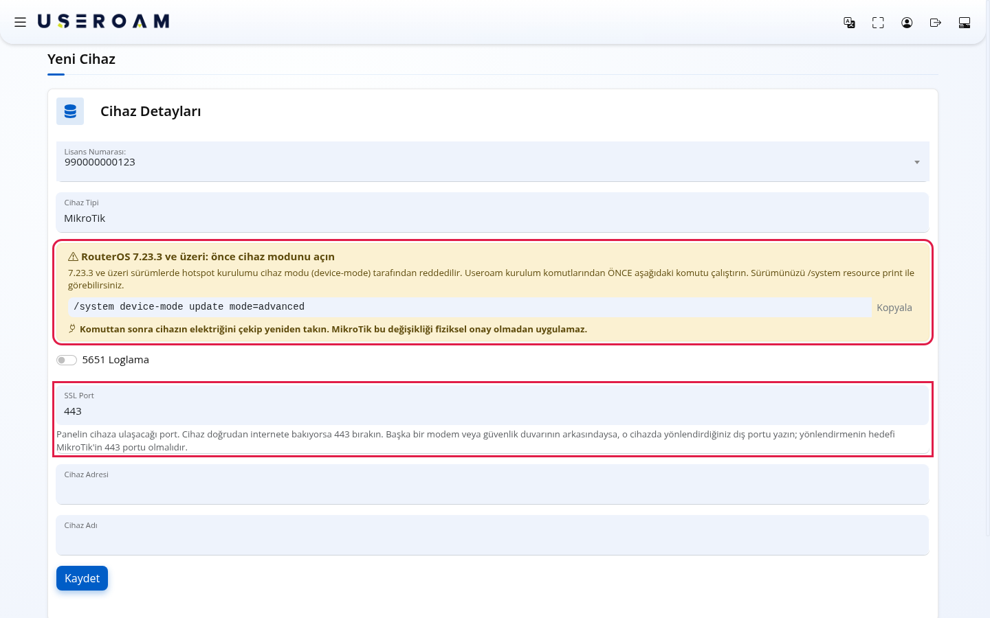Click into the Cihaz Adresi field
This screenshot has width=990, height=618.
click(492, 484)
